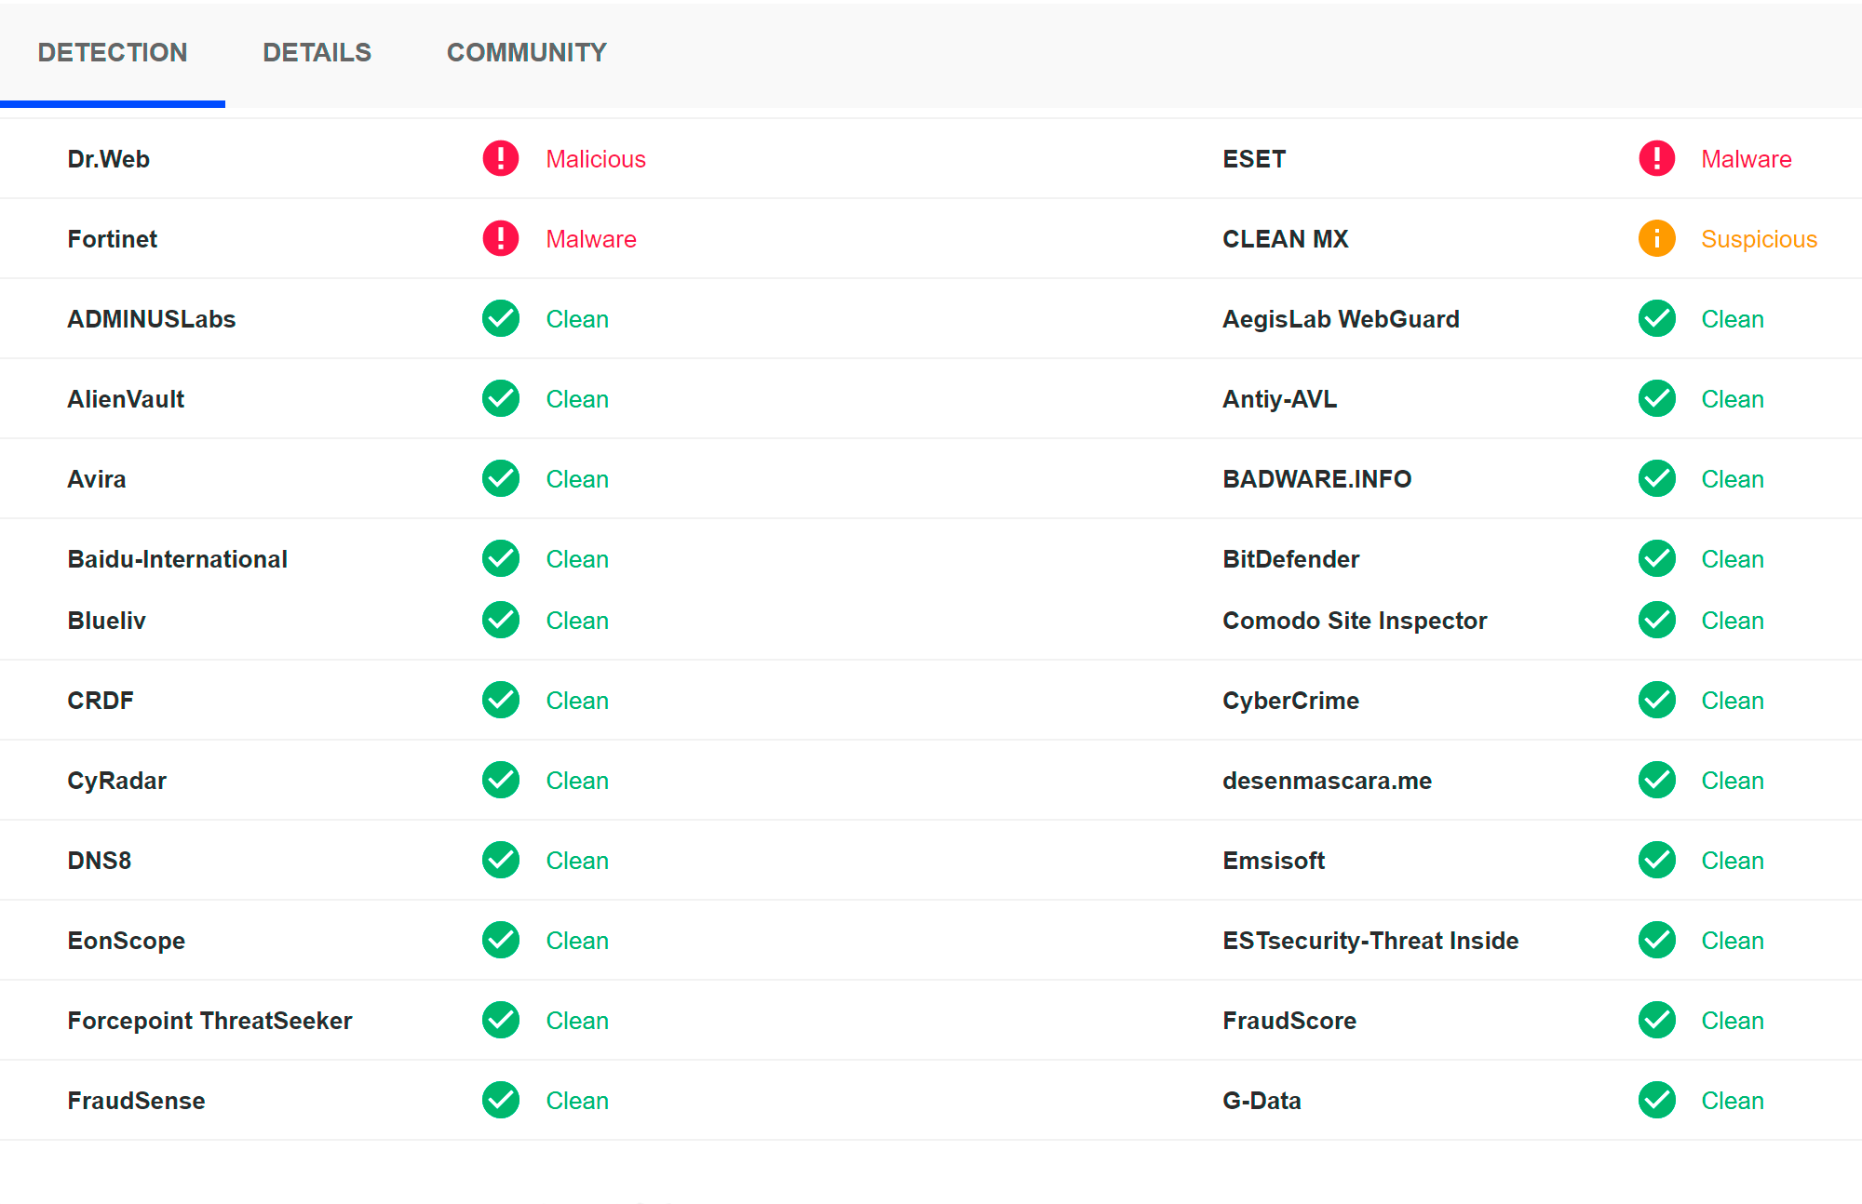The width and height of the screenshot is (1862, 1204).
Task: Click the Malware verdict for ESET
Action: point(1747,159)
